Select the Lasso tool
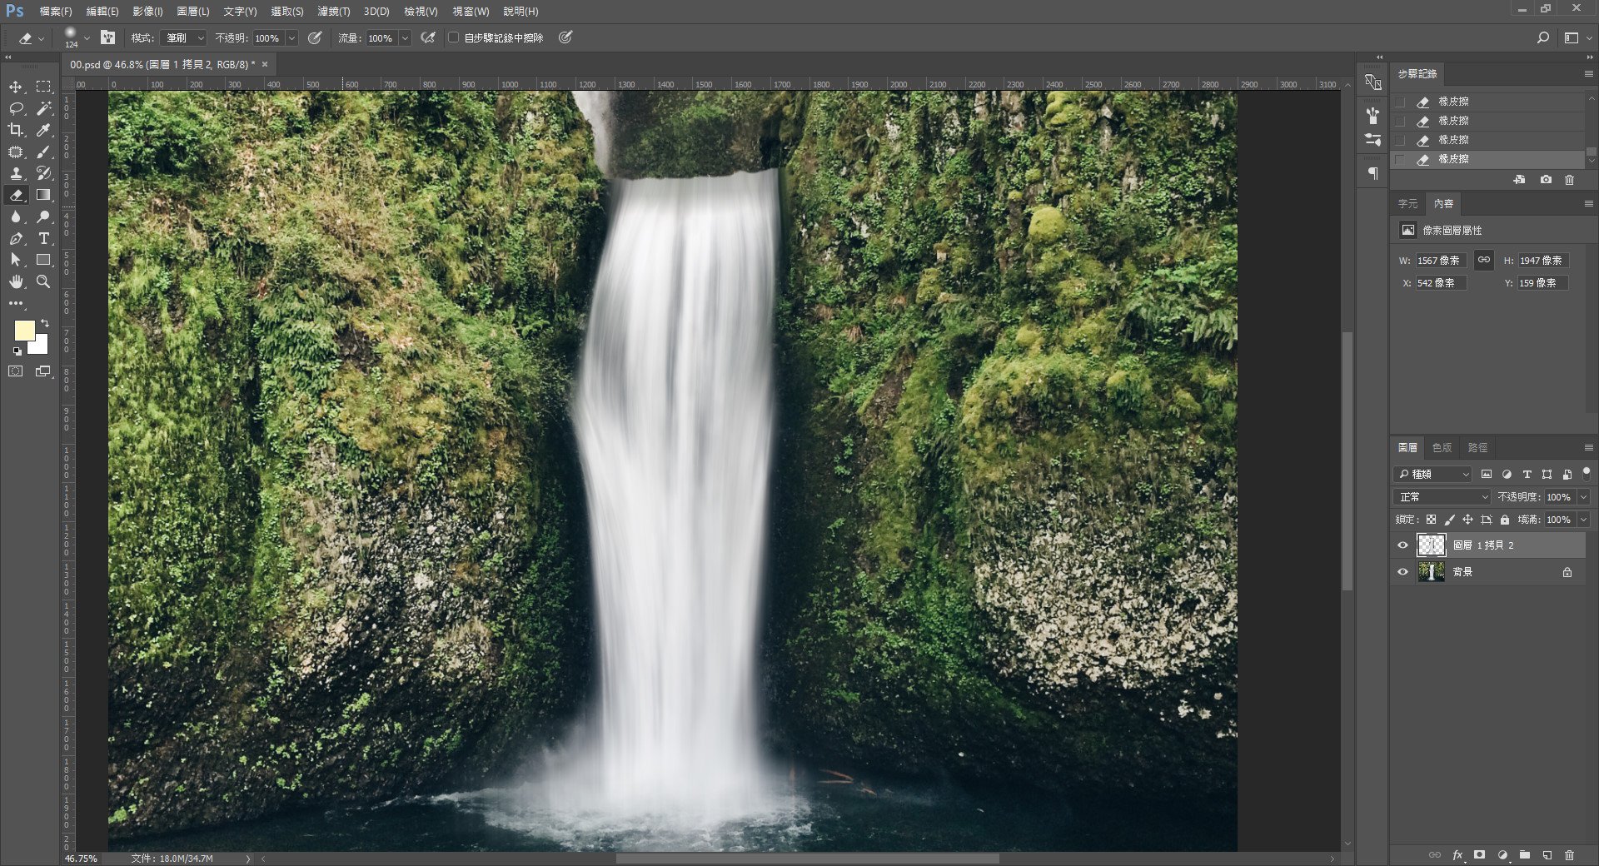1599x866 pixels. click(x=16, y=108)
